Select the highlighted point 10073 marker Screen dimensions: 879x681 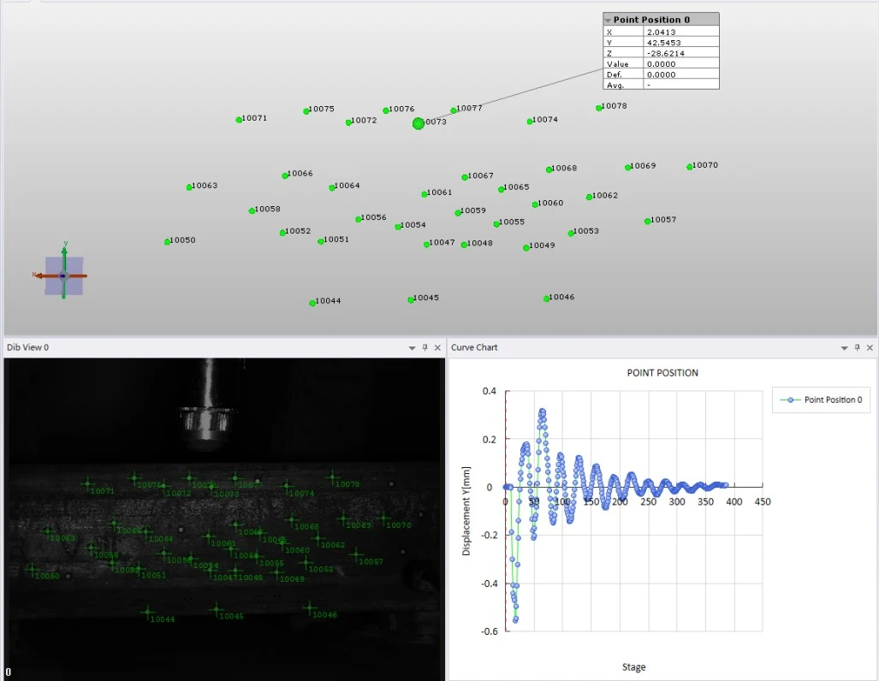[x=419, y=123]
